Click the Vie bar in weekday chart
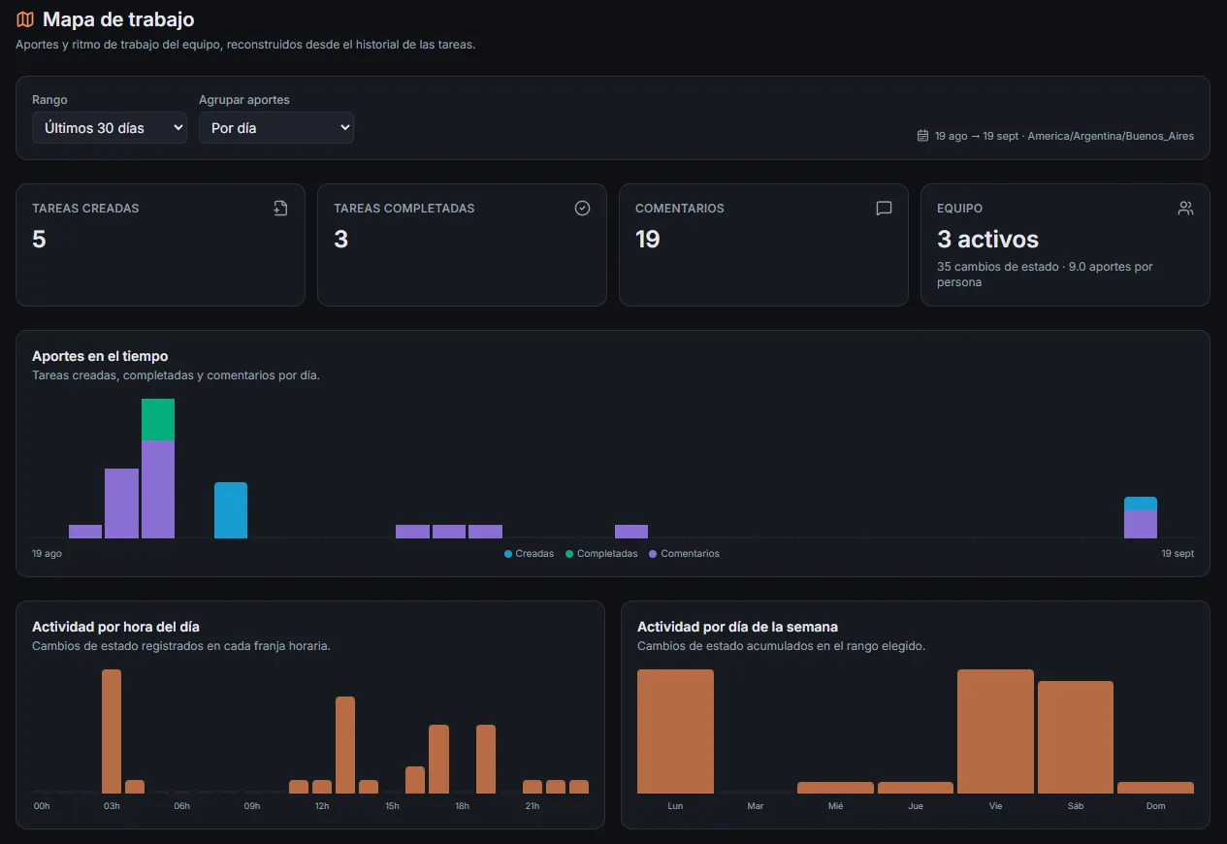This screenshot has width=1227, height=844. [x=995, y=731]
